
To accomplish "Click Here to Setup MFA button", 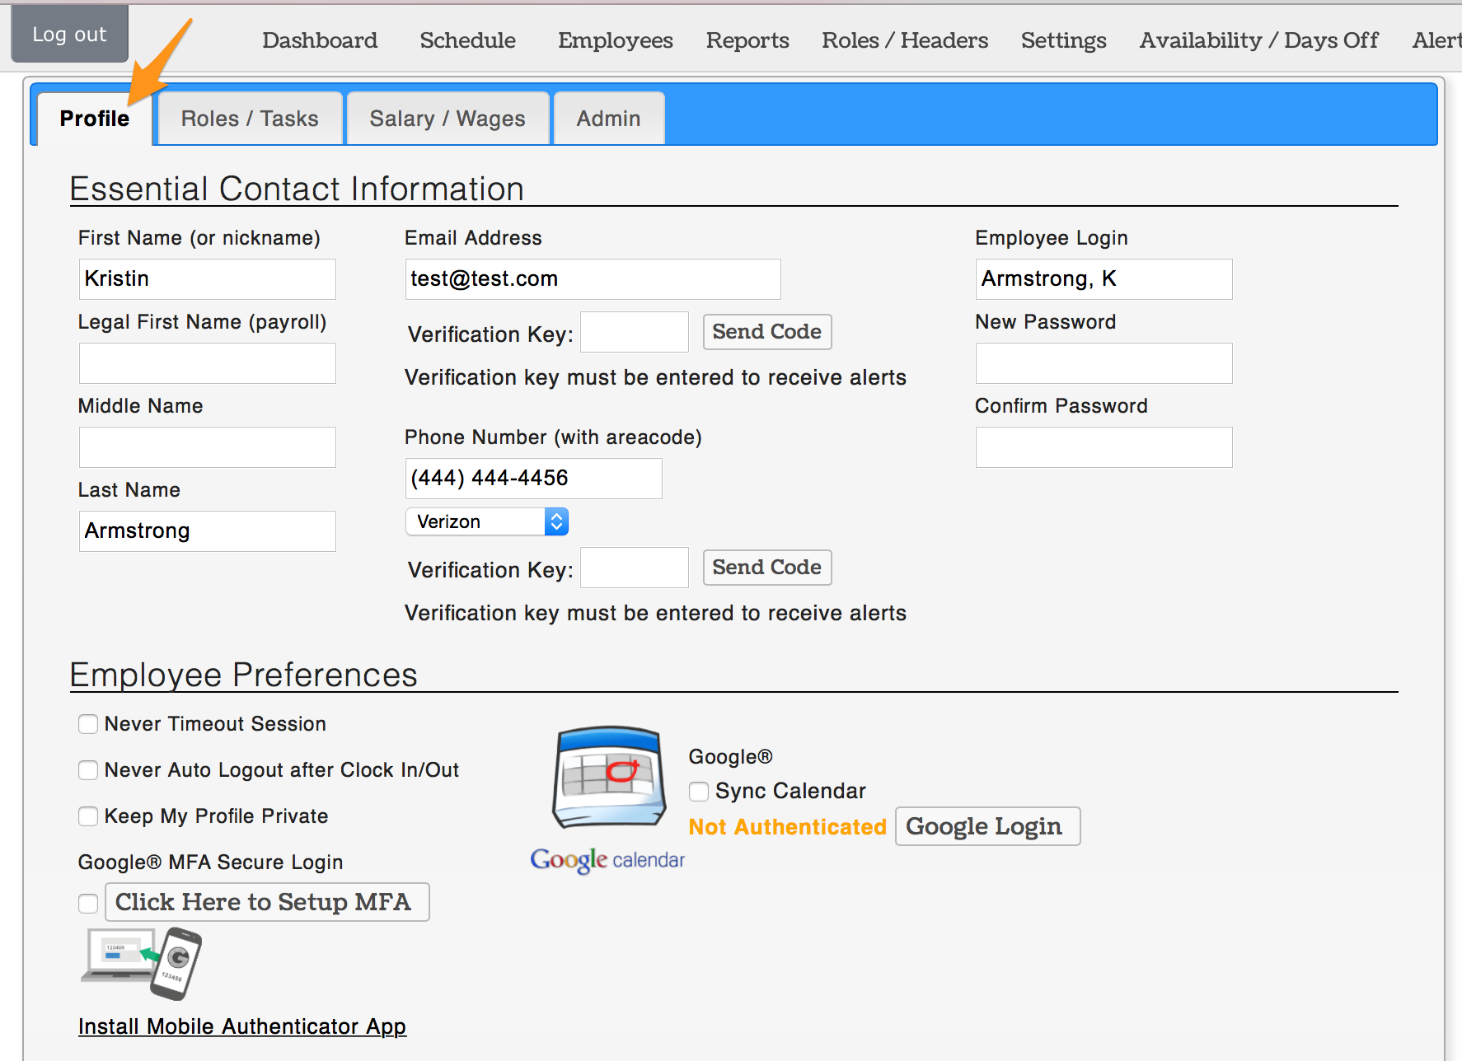I will [267, 902].
